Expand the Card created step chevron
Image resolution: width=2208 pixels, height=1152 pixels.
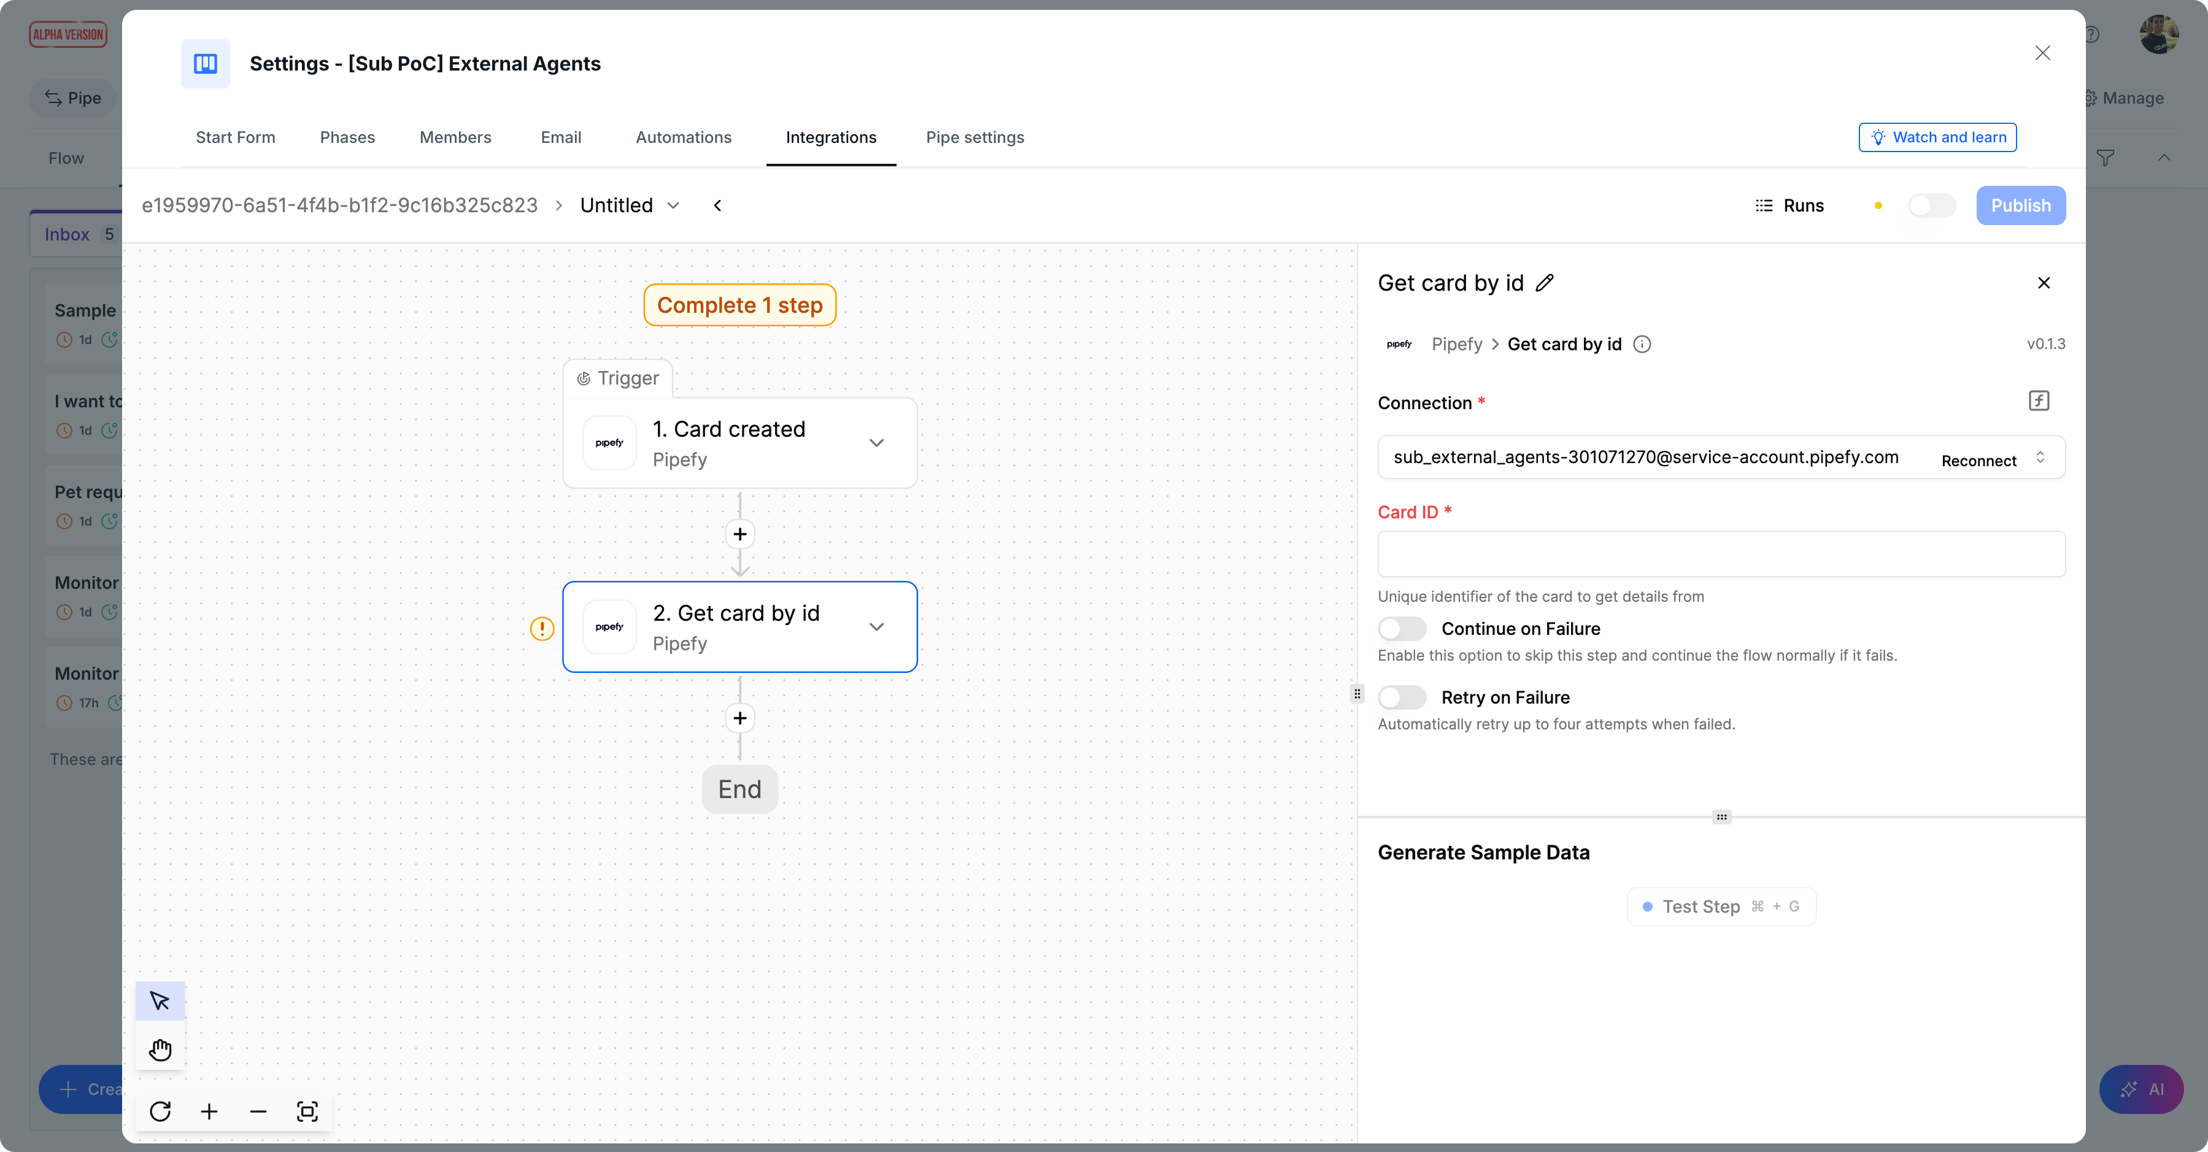[x=876, y=443]
